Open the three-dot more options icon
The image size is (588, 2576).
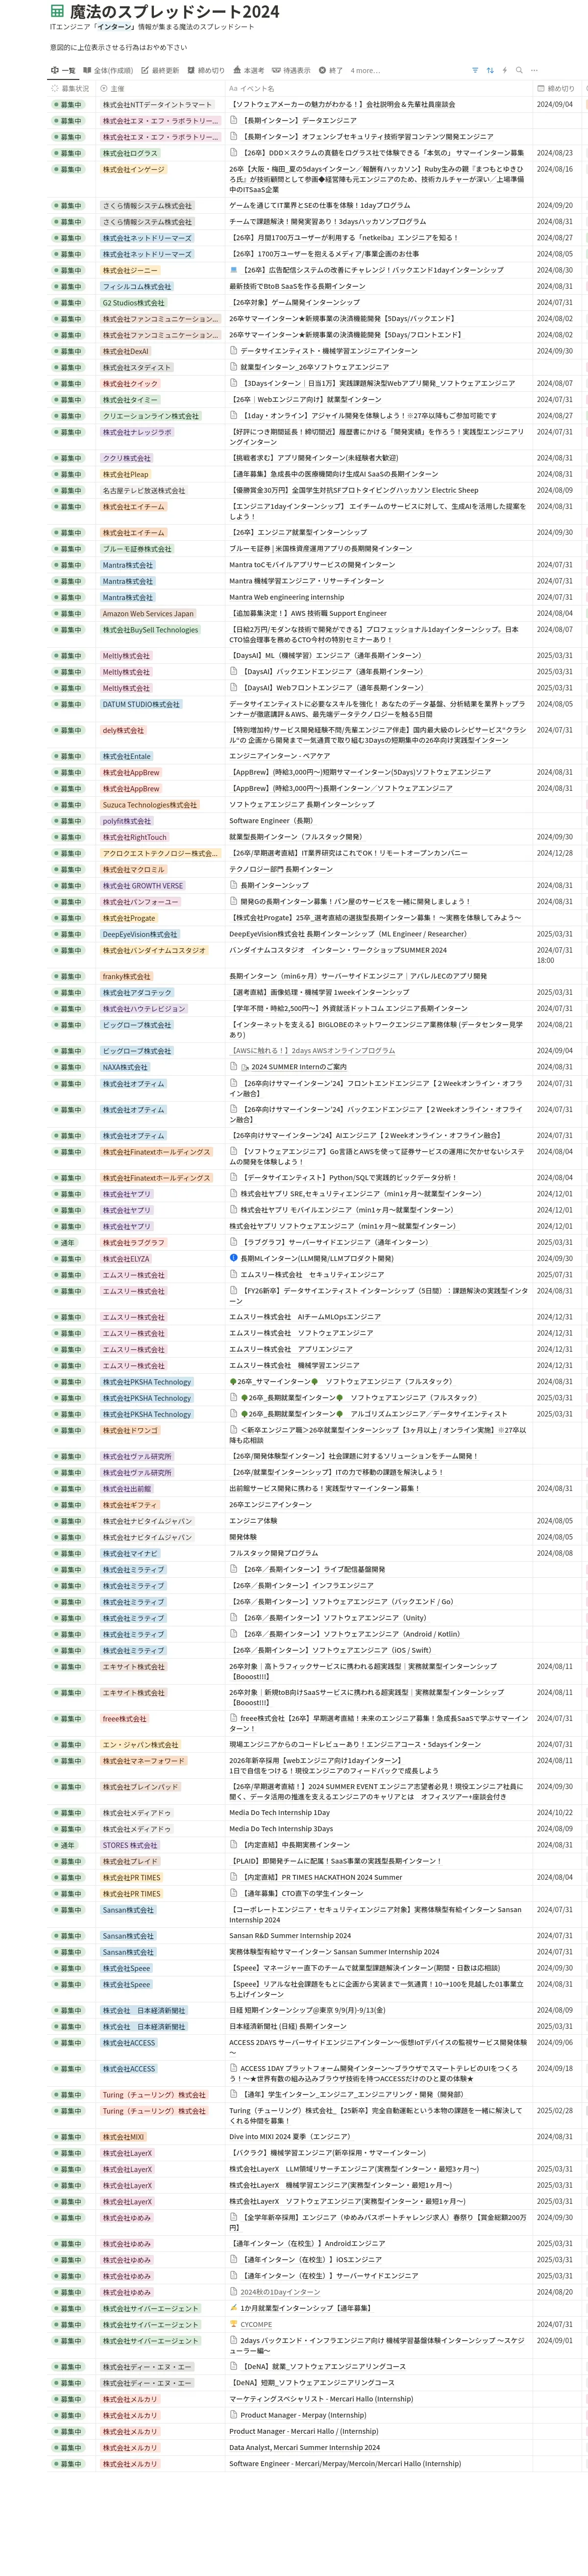(534, 71)
